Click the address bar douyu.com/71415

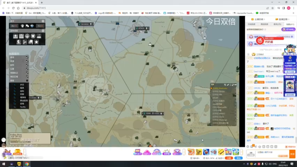[x=36, y=8]
